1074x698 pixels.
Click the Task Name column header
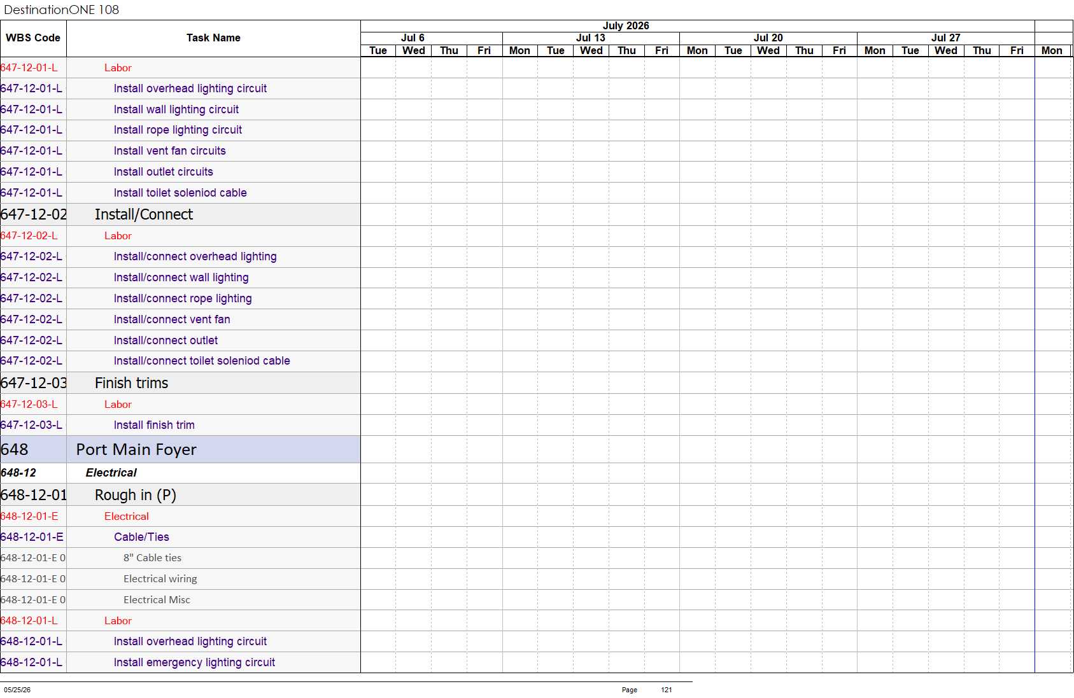click(x=213, y=38)
